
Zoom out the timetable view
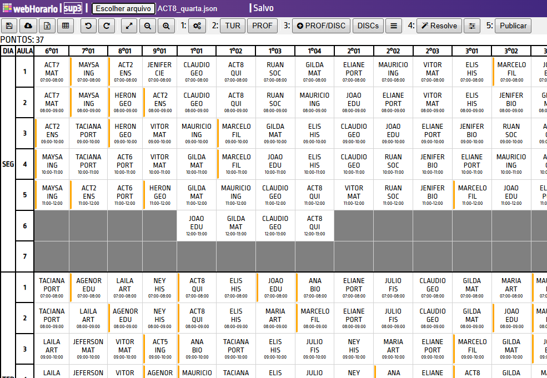click(x=148, y=26)
